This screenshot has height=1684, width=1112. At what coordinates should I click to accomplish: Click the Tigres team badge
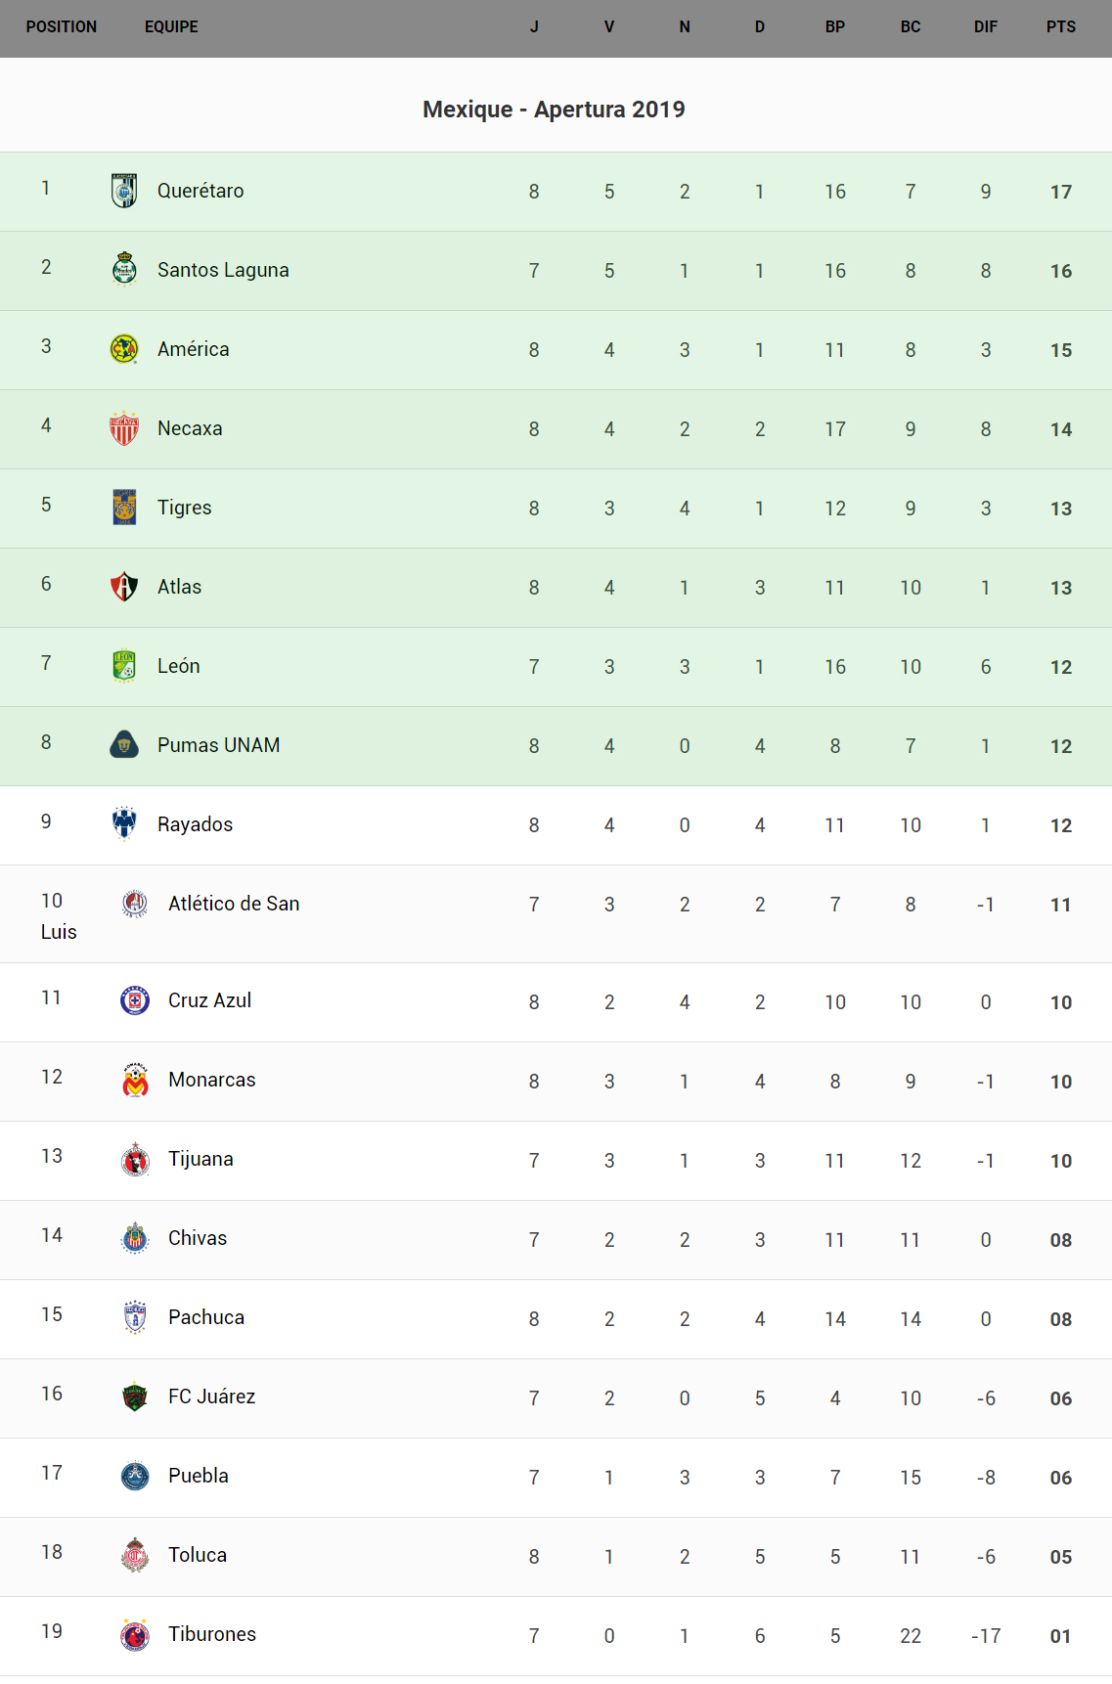click(124, 508)
